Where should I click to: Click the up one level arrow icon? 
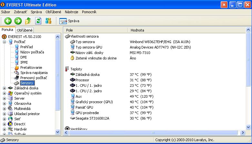click(28, 21)
